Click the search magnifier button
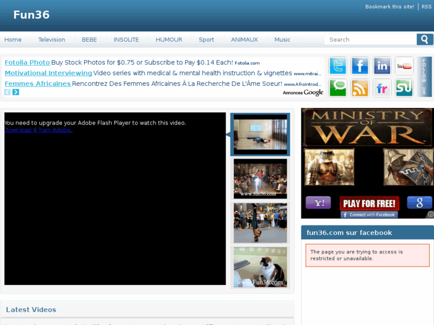The height and width of the screenshot is (325, 434). [x=424, y=39]
